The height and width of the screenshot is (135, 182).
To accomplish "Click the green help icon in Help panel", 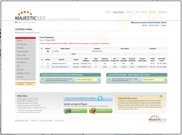I will (x=161, y=96).
